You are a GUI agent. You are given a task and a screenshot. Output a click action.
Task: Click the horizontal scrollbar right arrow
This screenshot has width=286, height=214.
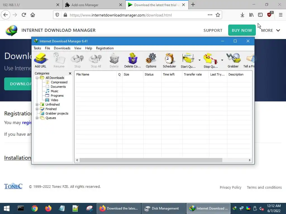pos(249,160)
